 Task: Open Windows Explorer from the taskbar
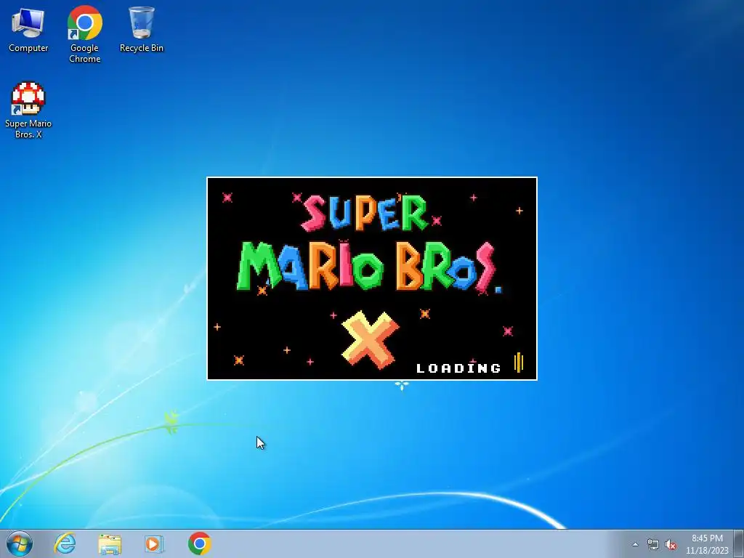[110, 543]
